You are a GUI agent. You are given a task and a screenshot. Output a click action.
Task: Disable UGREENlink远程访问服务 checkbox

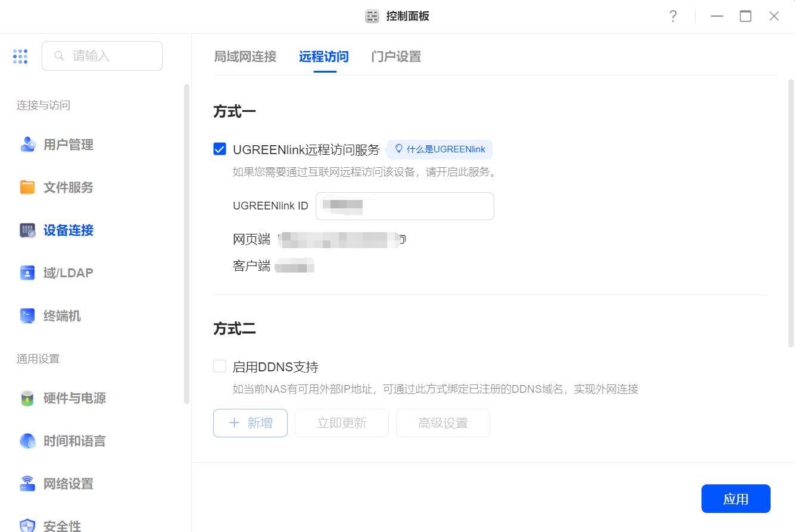[220, 149]
